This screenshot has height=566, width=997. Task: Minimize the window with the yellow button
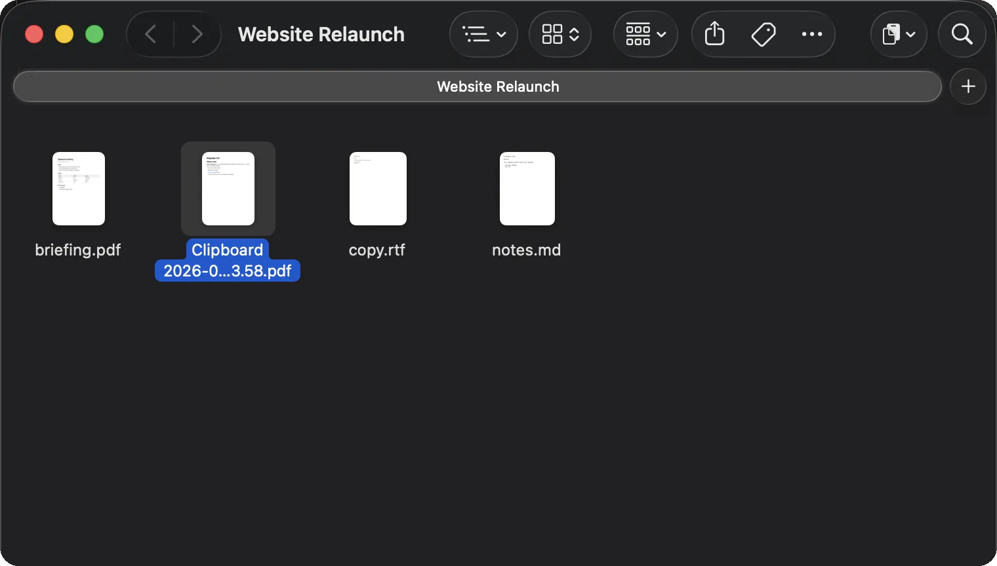tap(64, 34)
